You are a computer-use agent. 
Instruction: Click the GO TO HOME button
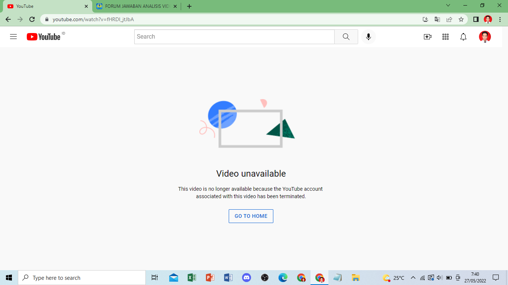coord(251,216)
